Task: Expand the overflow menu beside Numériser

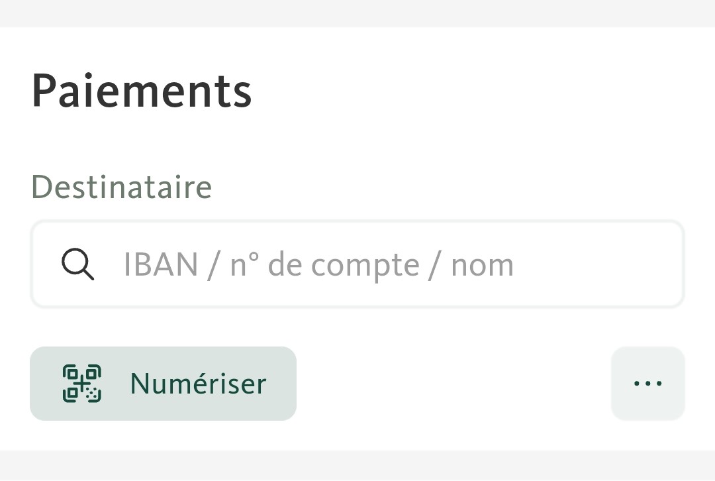Action: pos(648,384)
